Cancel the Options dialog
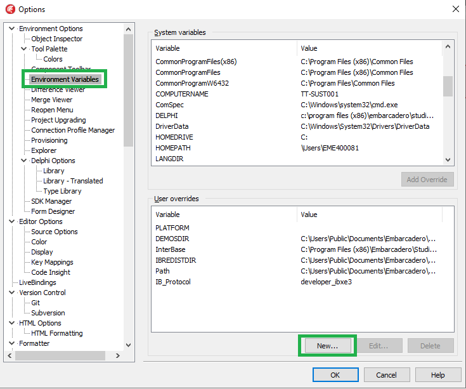Image resolution: width=466 pixels, height=389 pixels. coord(387,375)
